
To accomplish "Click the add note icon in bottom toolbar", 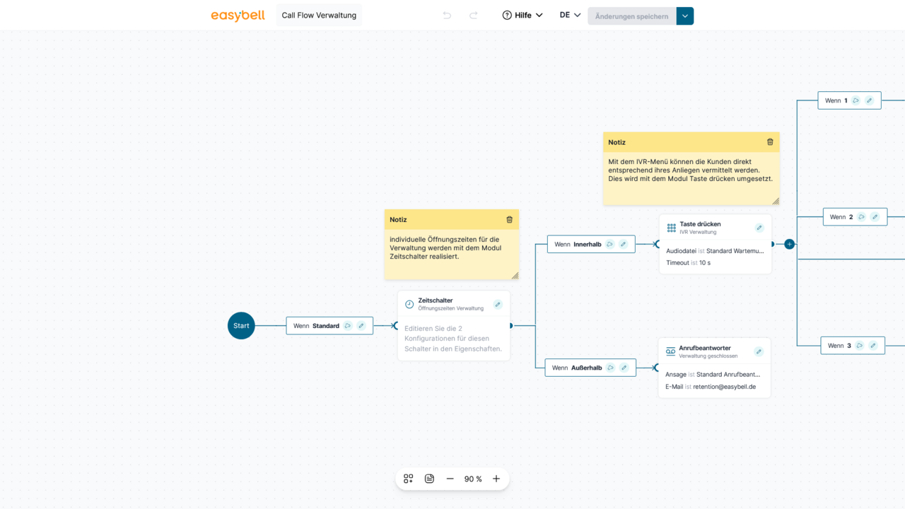I will [x=429, y=479].
